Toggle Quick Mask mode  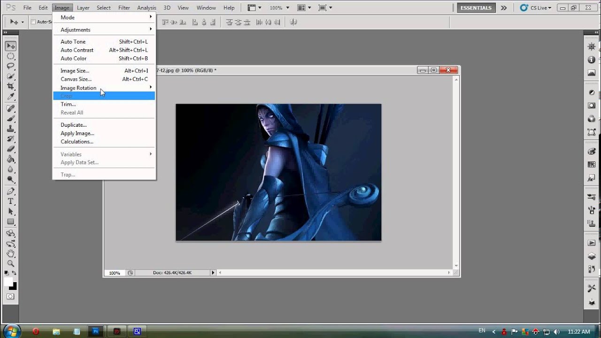pos(10,297)
